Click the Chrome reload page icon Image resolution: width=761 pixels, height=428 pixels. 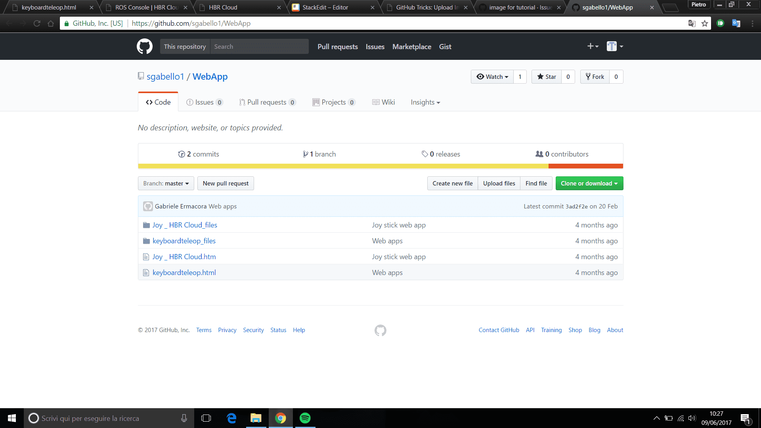[x=37, y=23]
